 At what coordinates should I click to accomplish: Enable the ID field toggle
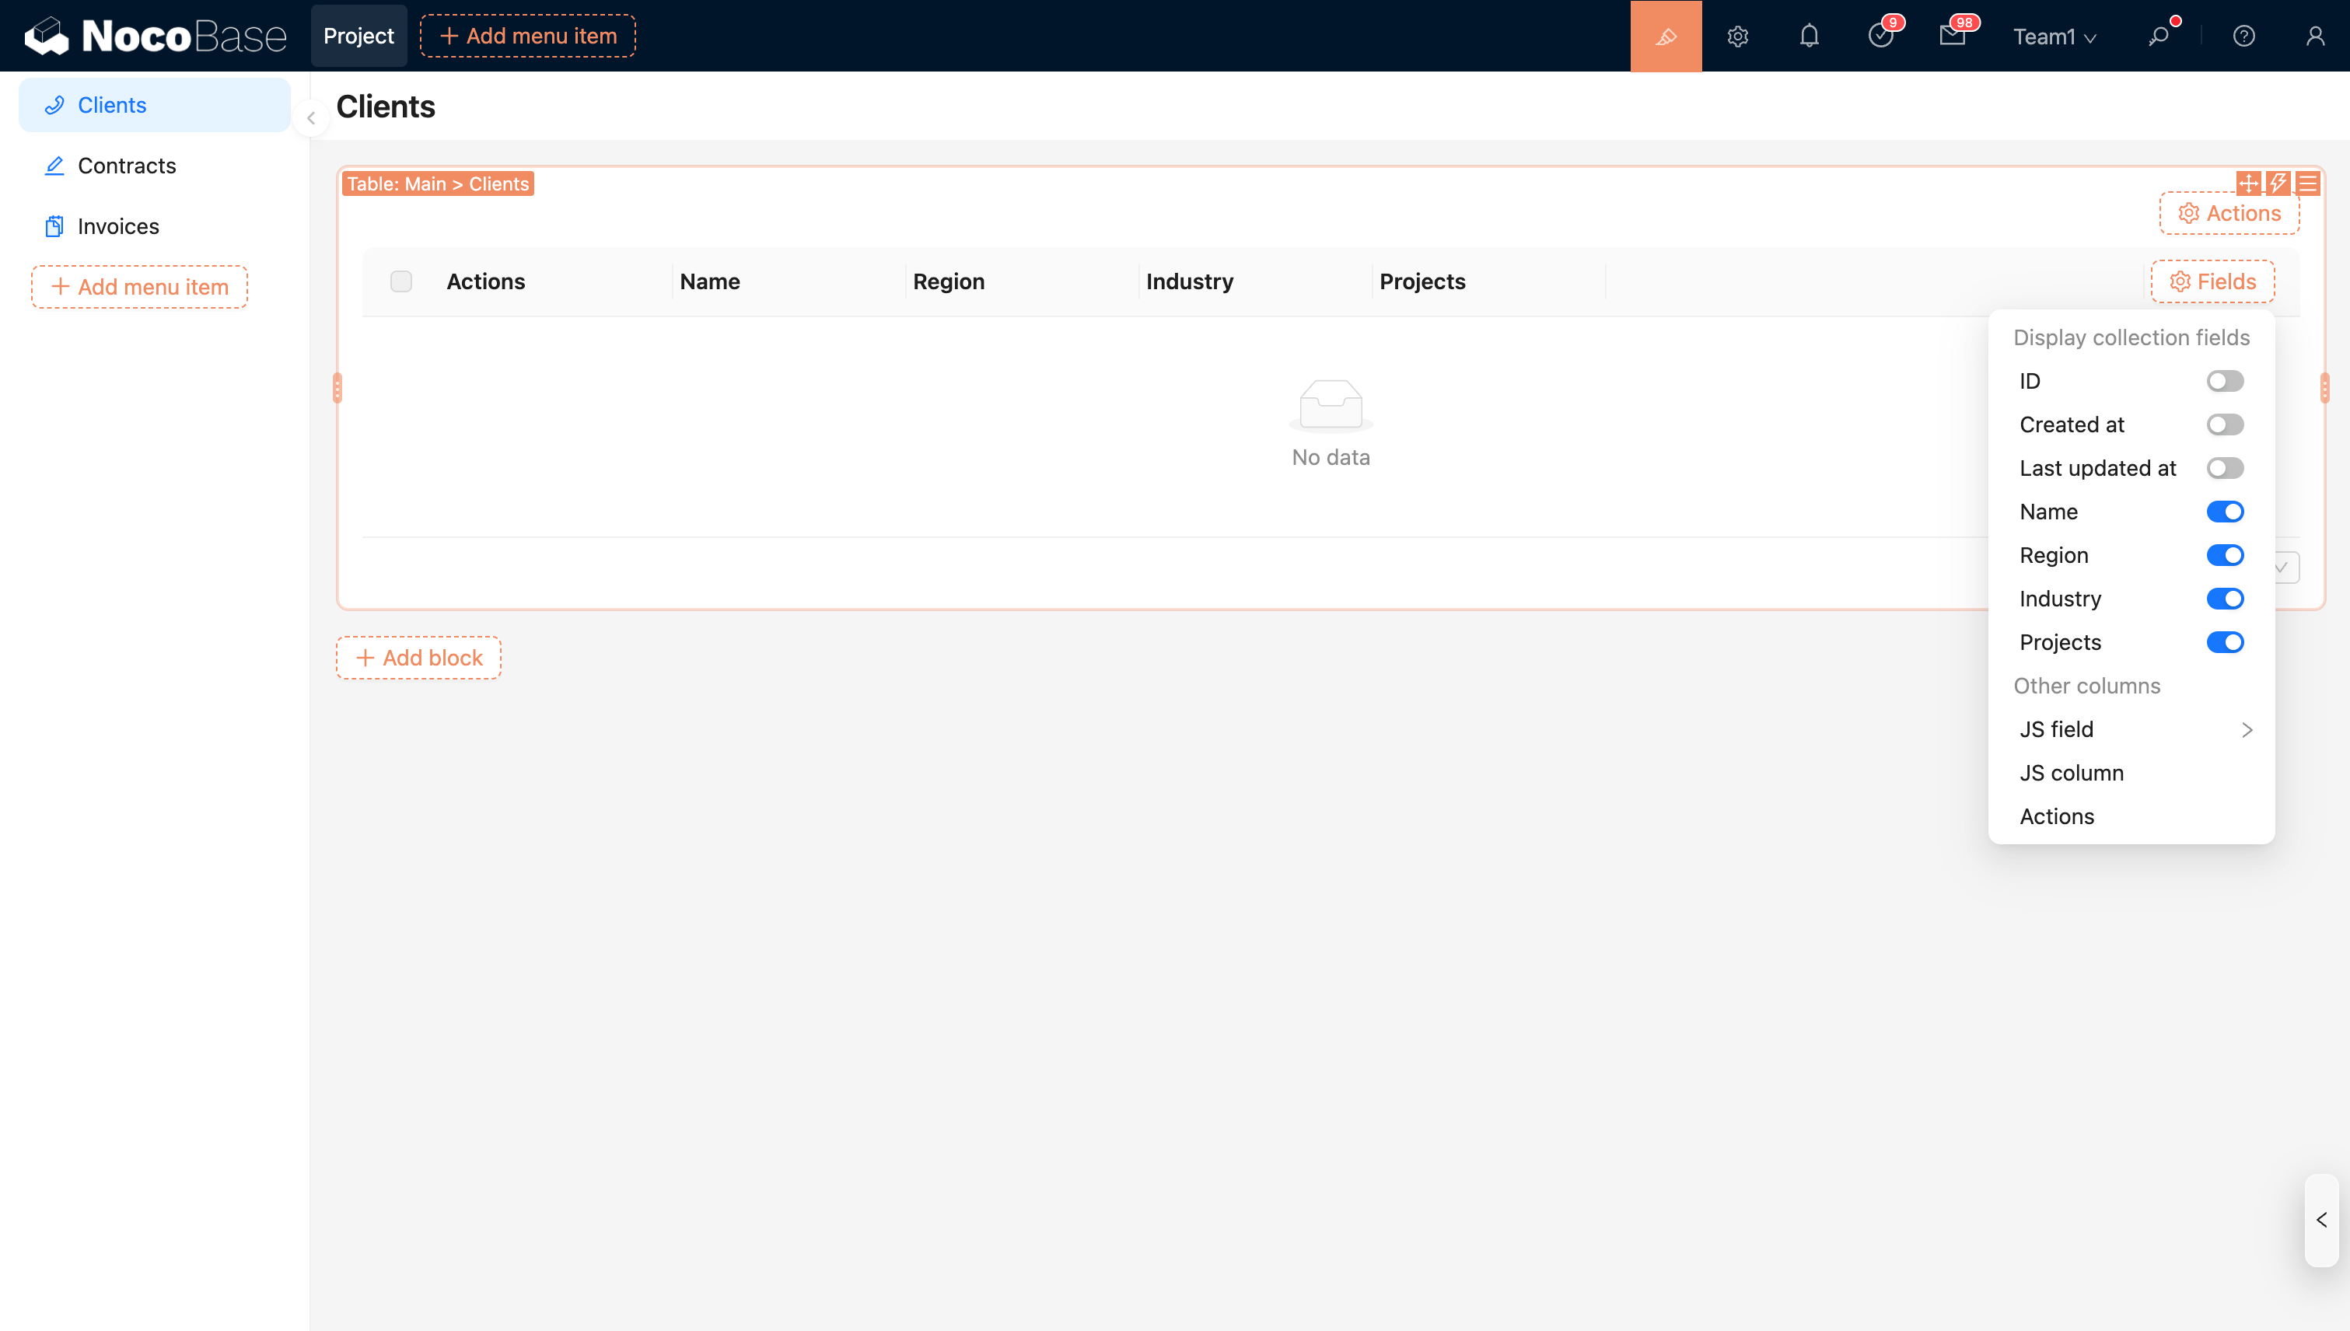(2224, 381)
